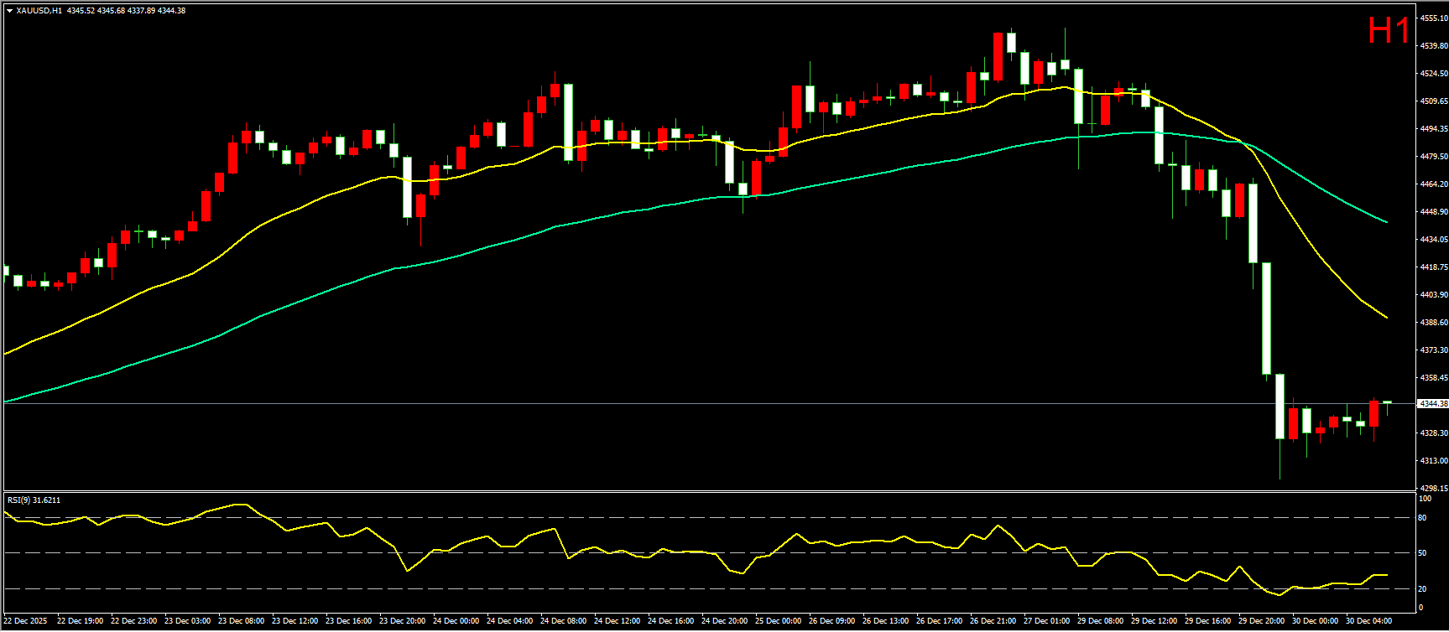
Task: Click the XAUUSD,H1 symbol label
Action: click(39, 11)
